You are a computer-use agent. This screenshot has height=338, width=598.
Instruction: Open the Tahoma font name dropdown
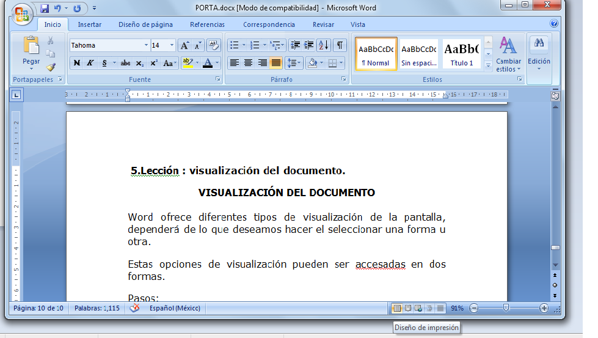146,45
